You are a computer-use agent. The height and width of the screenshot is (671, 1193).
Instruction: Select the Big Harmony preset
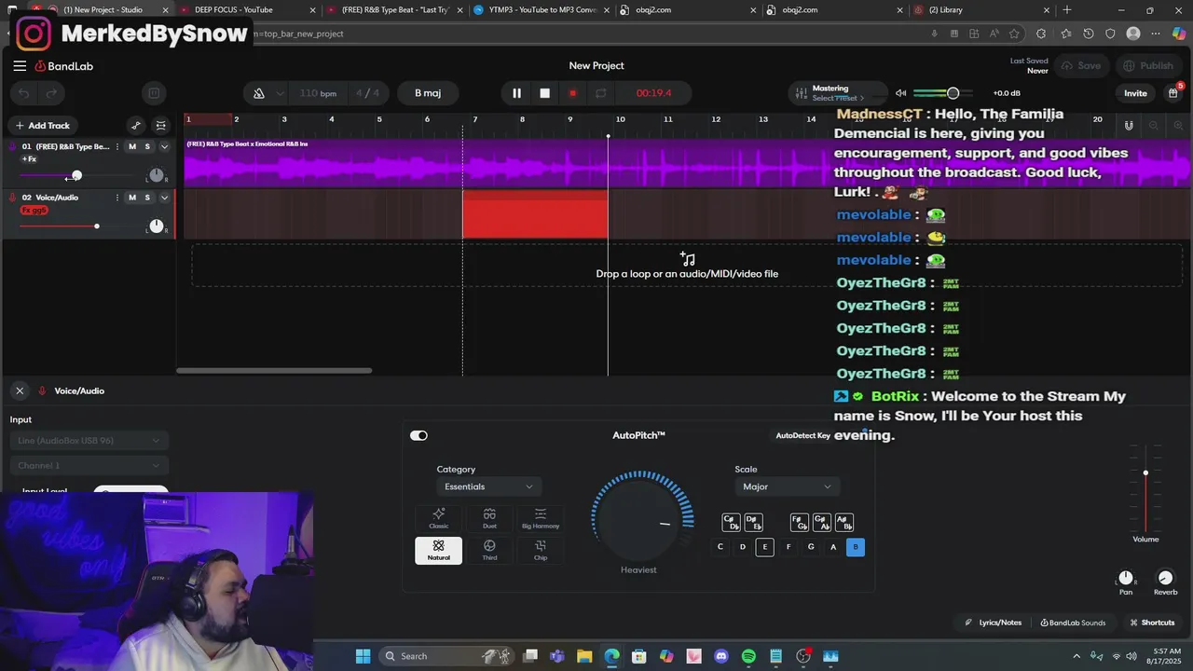click(x=541, y=519)
